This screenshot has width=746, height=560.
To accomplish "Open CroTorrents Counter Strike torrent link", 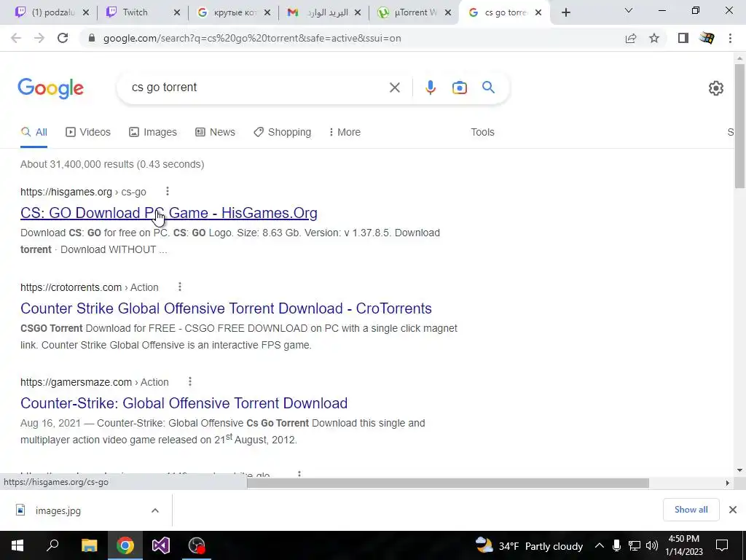I will pos(226,308).
